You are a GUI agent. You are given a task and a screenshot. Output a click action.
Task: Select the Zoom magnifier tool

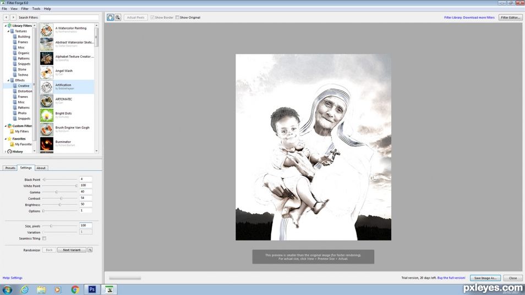pyautogui.click(x=118, y=18)
